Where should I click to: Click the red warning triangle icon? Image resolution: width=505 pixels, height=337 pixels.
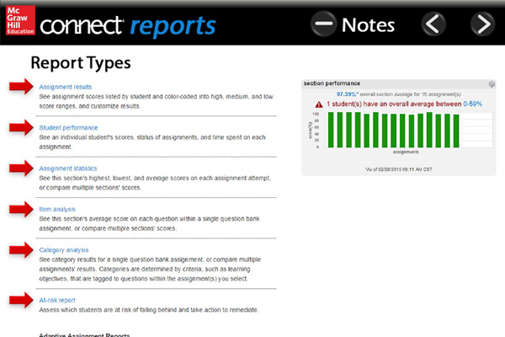click(319, 104)
